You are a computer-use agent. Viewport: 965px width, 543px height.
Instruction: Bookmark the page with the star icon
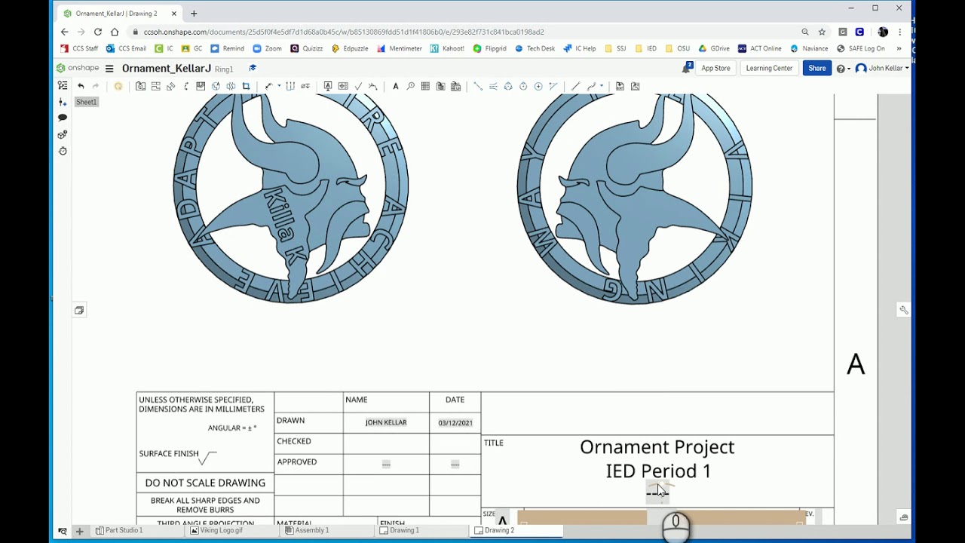822,32
